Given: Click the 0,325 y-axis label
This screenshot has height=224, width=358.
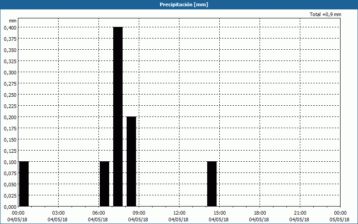Looking at the screenshot, I should (x=10, y=61).
